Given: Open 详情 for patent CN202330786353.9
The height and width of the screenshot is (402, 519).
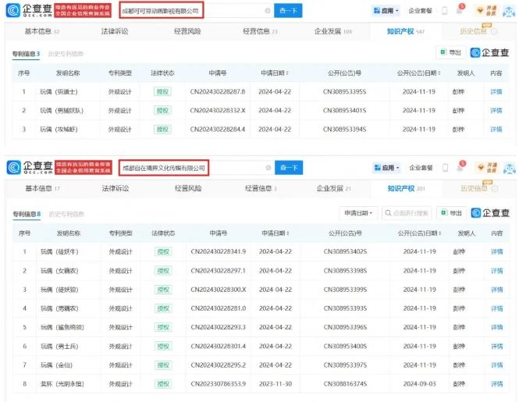Looking at the screenshot, I should 497,384.
